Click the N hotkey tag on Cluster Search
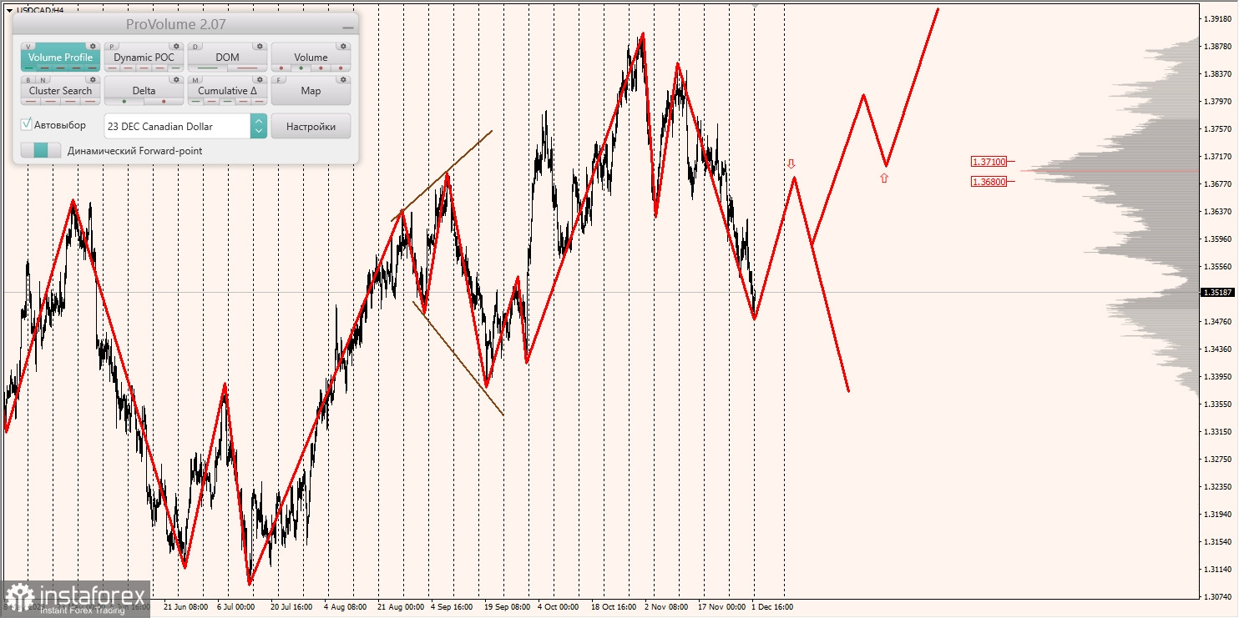Viewport: 1239px width, 618px height. (x=43, y=80)
